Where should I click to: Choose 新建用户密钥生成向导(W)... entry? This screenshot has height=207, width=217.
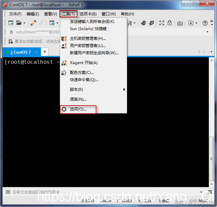point(93,53)
